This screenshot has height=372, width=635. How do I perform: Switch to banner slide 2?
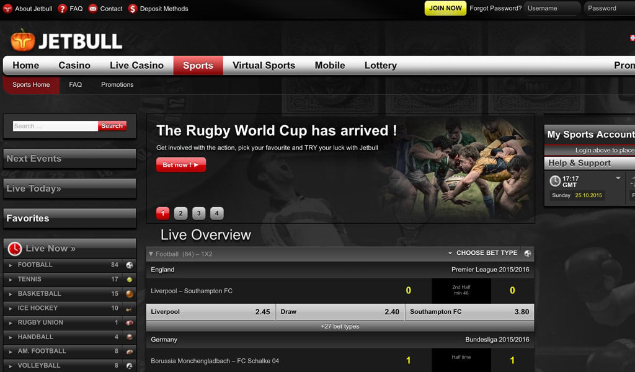click(x=180, y=213)
